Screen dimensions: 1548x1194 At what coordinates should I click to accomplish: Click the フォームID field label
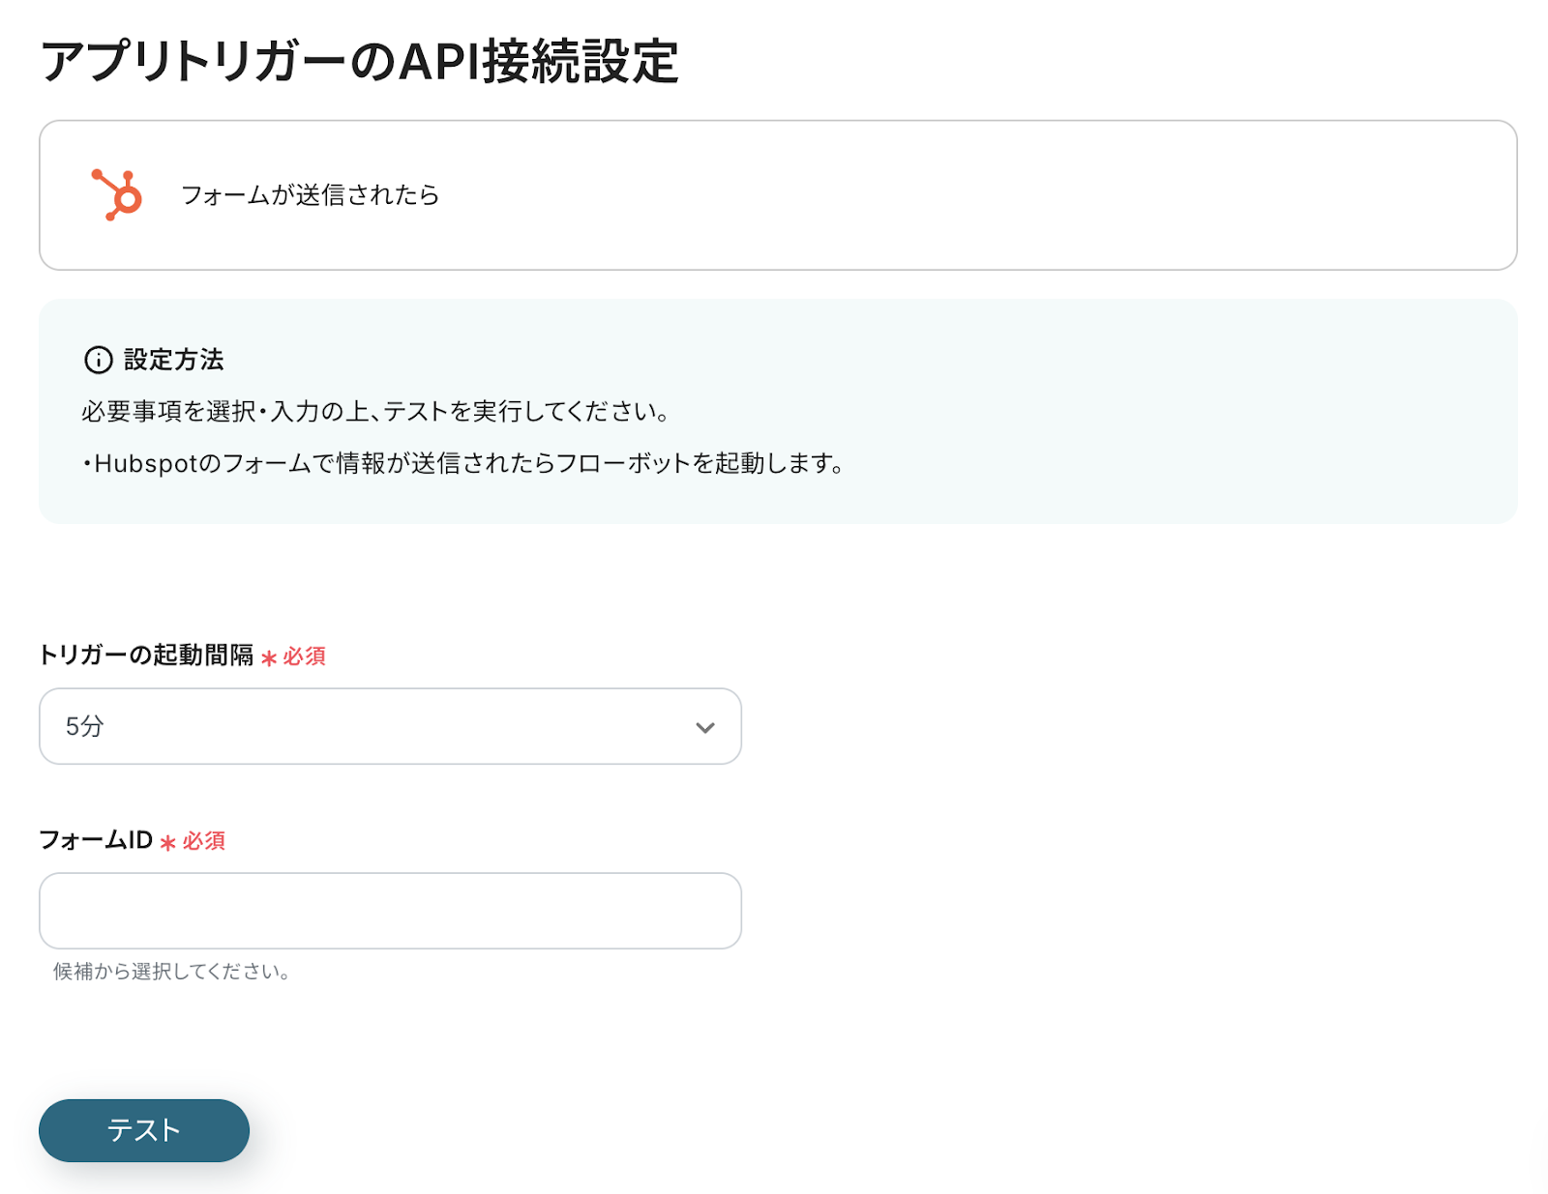tap(96, 840)
